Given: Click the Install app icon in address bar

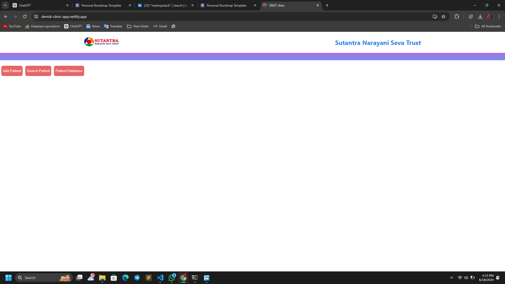Looking at the screenshot, I should coord(435,16).
